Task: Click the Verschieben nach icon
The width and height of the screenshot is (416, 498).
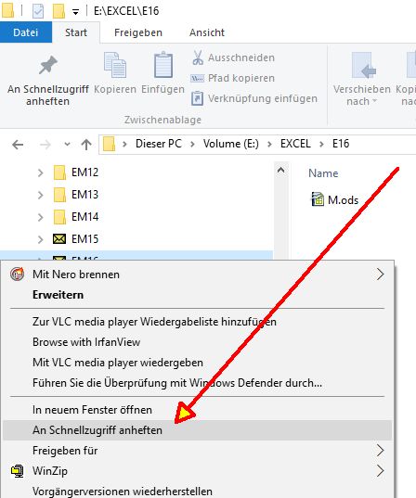Action: [363, 66]
